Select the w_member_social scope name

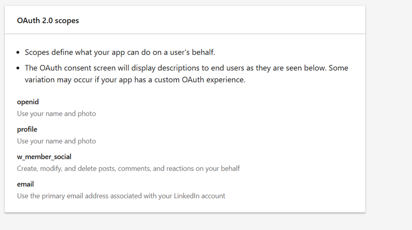pos(44,157)
